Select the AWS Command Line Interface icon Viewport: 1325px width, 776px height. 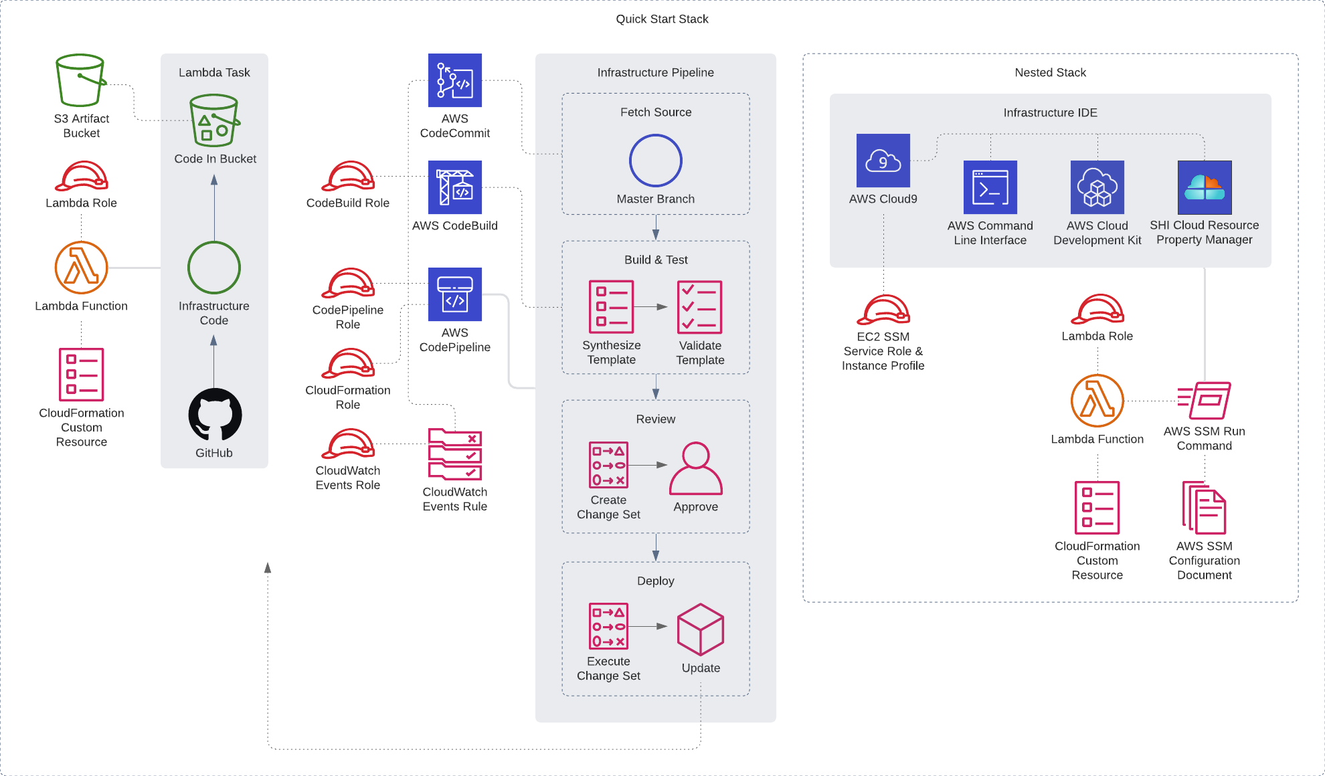pos(990,187)
